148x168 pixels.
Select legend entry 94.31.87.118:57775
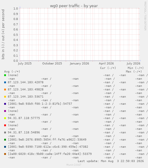tap(24, 118)
